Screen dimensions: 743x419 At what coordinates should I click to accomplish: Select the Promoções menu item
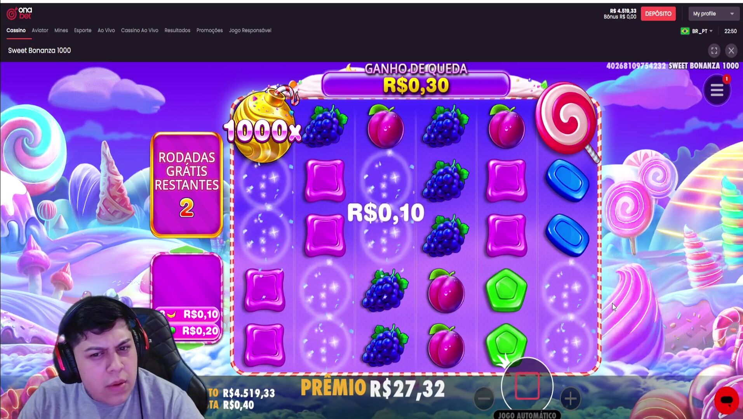point(209,30)
